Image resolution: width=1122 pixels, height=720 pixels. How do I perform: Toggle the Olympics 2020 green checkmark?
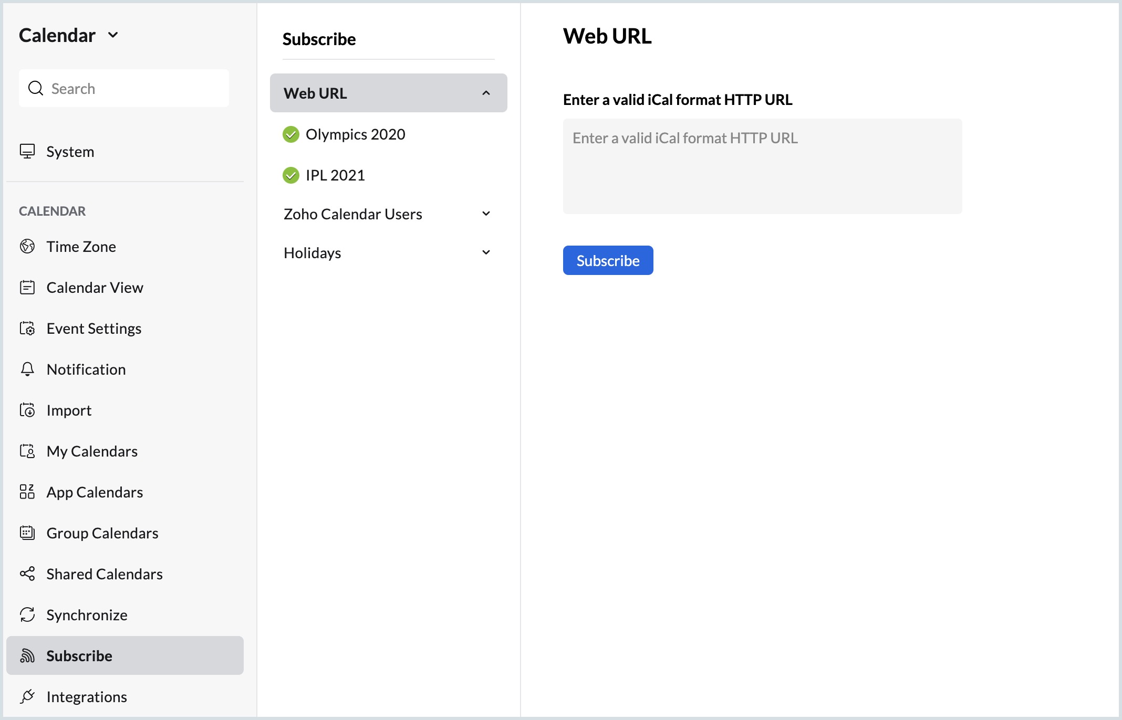click(x=291, y=134)
